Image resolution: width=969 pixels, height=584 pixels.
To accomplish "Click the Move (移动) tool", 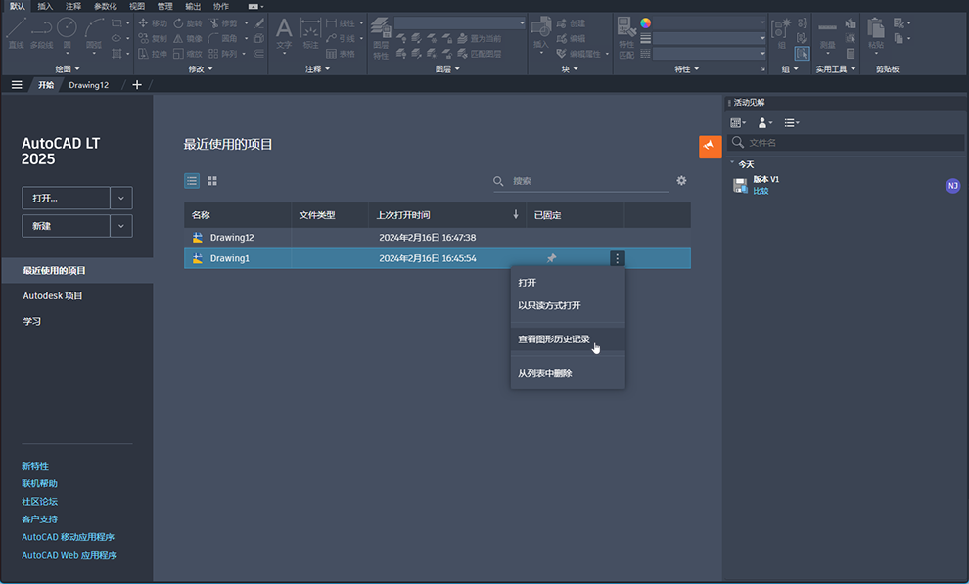I will [x=153, y=22].
